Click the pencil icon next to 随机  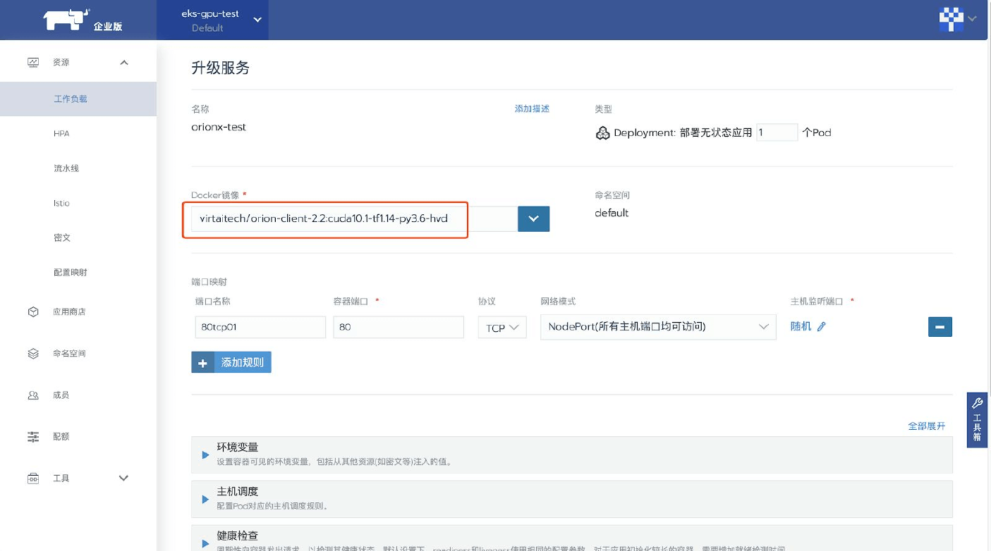(821, 327)
